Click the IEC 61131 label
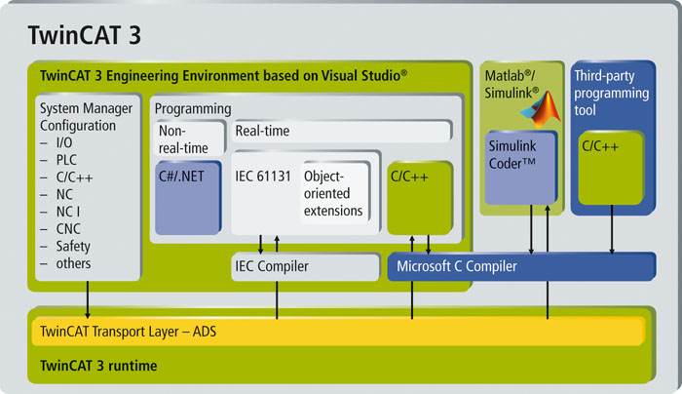This screenshot has height=394, width=682. point(263,176)
